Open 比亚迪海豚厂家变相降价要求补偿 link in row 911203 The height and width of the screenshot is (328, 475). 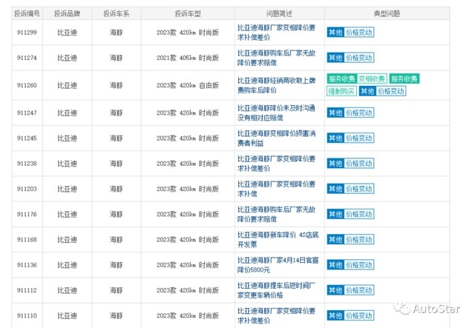pos(276,189)
